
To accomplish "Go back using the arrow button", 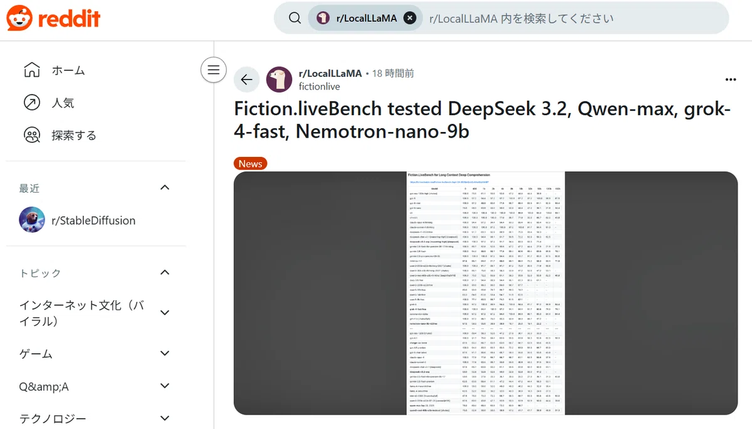I will click(x=246, y=79).
